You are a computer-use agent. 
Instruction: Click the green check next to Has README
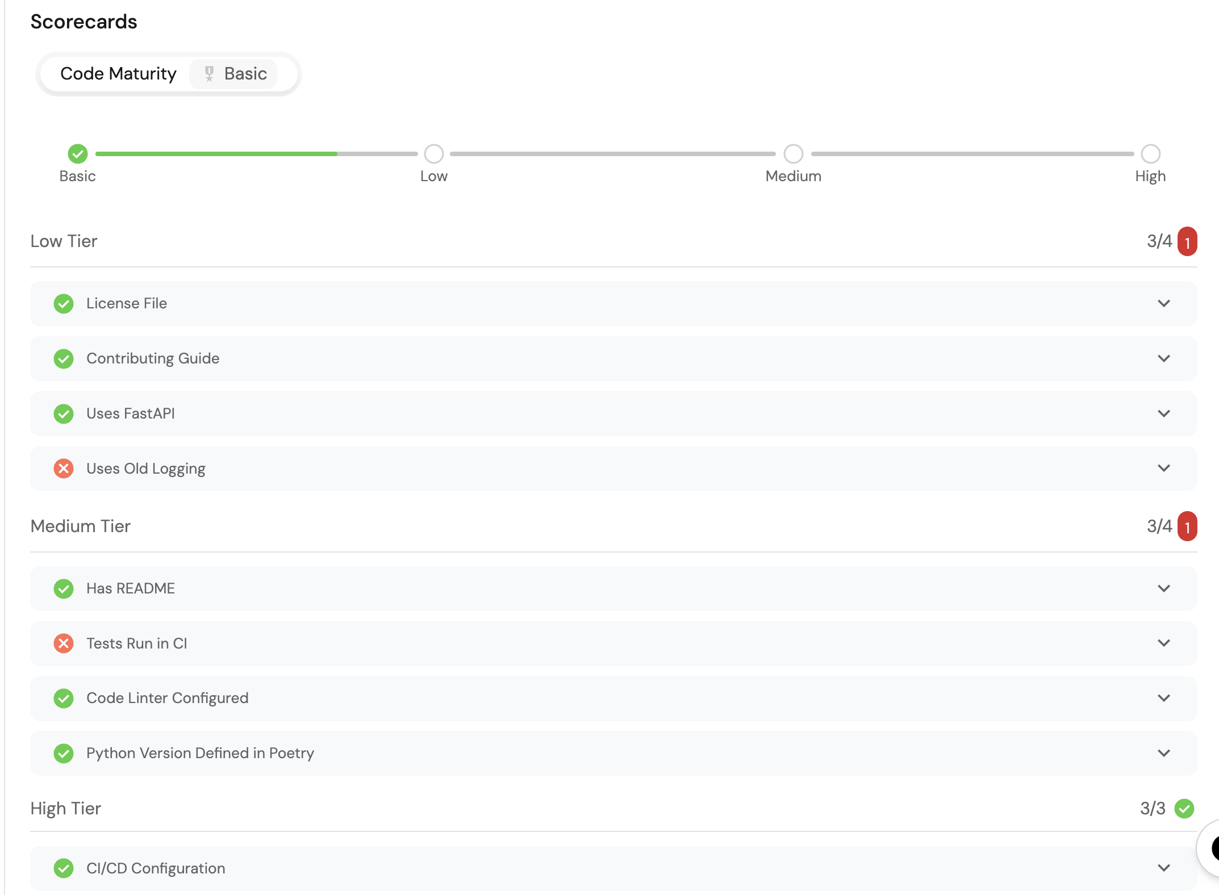64,589
